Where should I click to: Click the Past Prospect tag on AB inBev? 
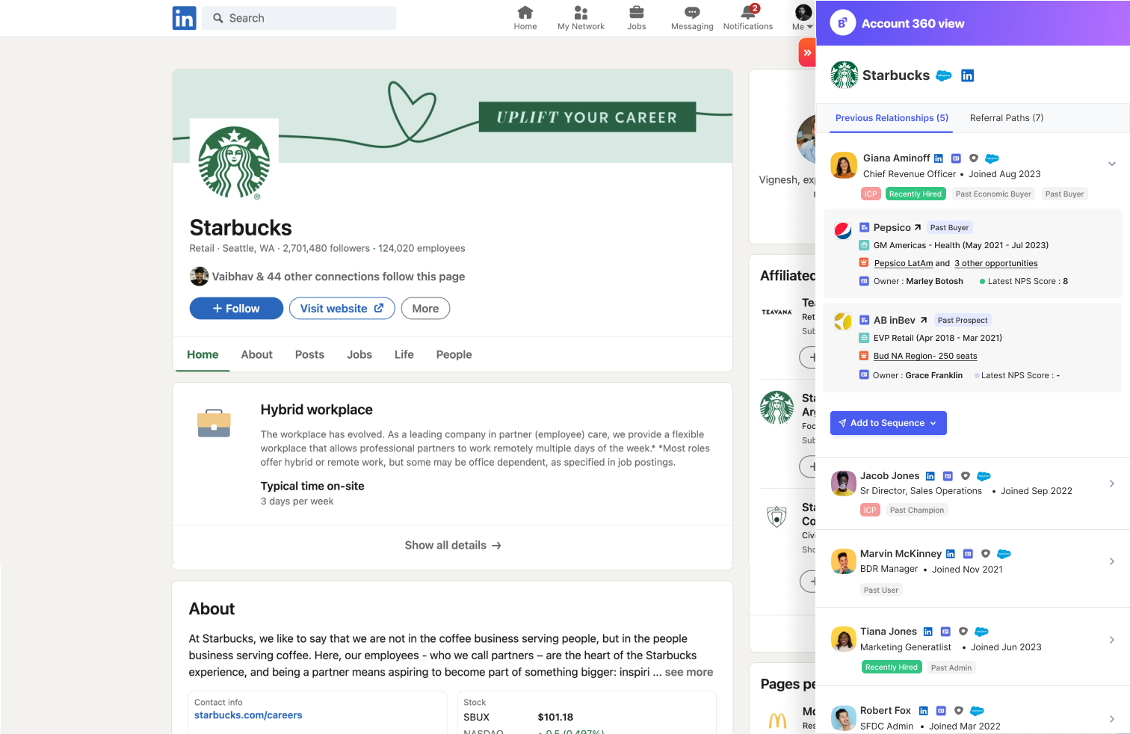click(963, 320)
